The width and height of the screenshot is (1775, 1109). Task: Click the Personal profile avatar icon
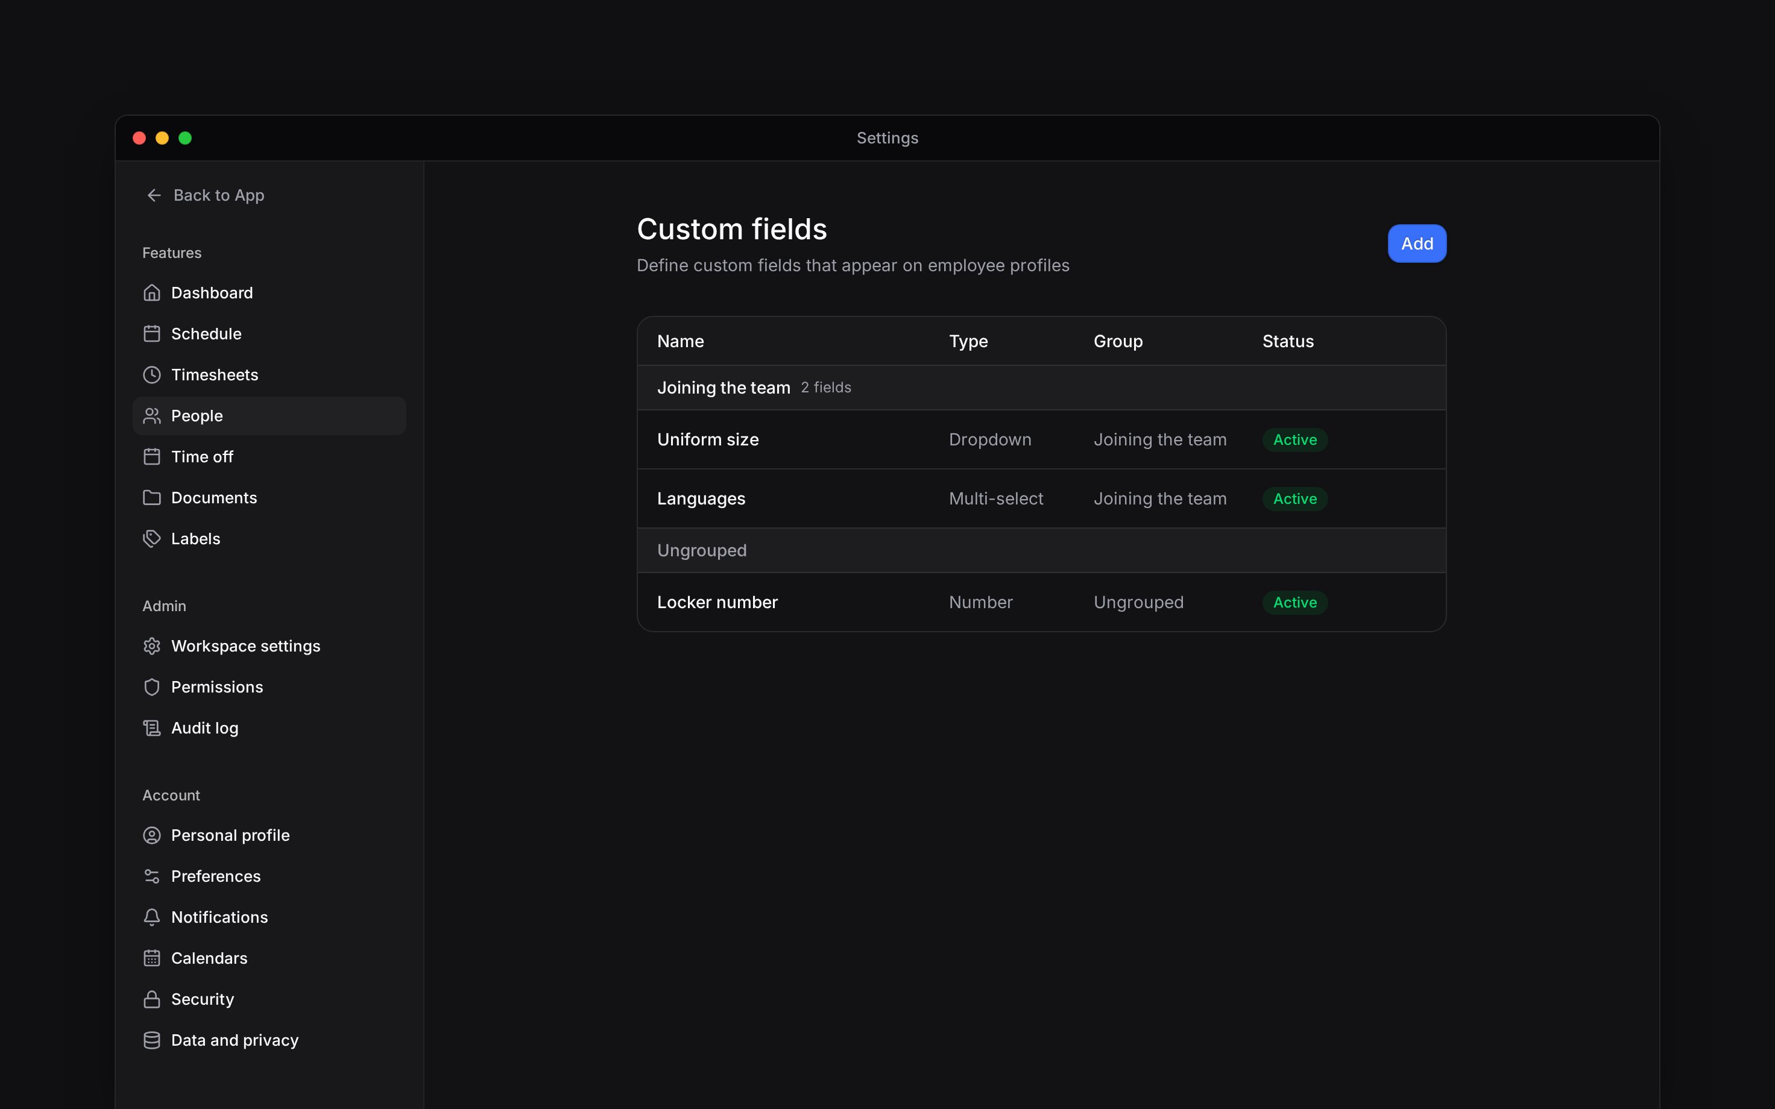point(152,835)
